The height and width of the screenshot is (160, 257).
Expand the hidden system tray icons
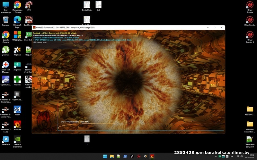[x=216, y=156]
